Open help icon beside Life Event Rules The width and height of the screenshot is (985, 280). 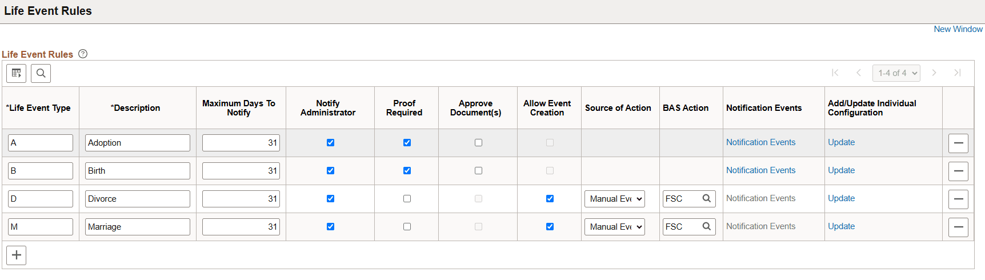click(x=83, y=54)
